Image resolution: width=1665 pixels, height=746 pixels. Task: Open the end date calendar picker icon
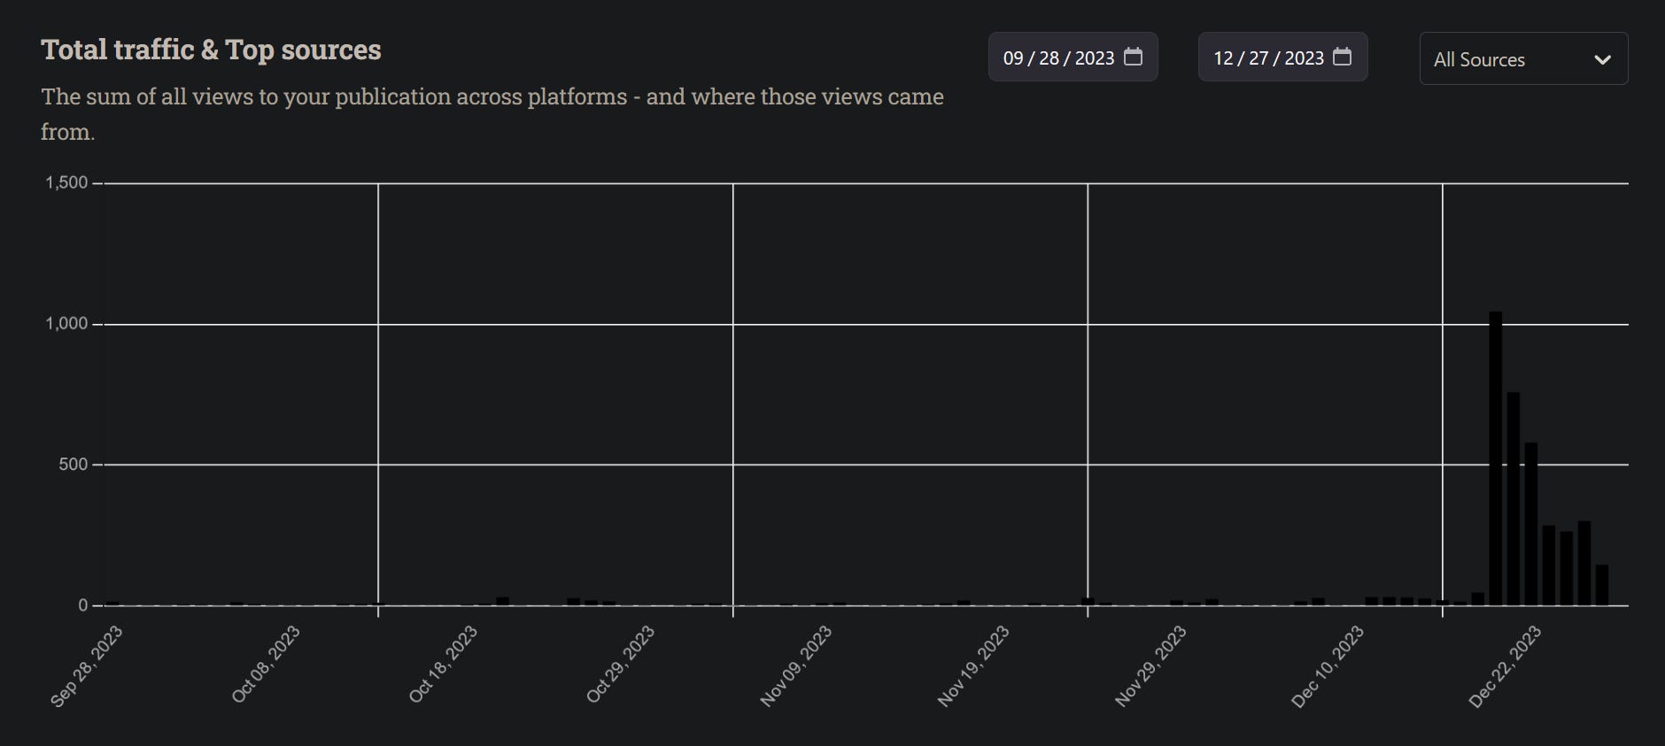tap(1343, 58)
